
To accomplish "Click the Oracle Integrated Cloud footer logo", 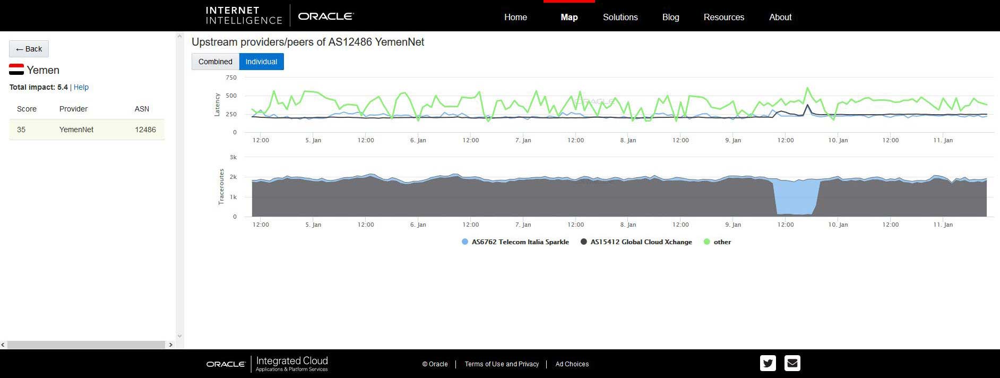I will 267,364.
